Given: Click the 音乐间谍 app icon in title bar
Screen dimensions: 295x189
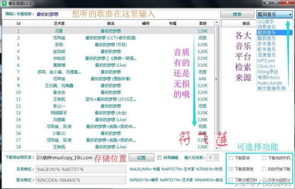Looking at the screenshot, I should click(4, 3).
